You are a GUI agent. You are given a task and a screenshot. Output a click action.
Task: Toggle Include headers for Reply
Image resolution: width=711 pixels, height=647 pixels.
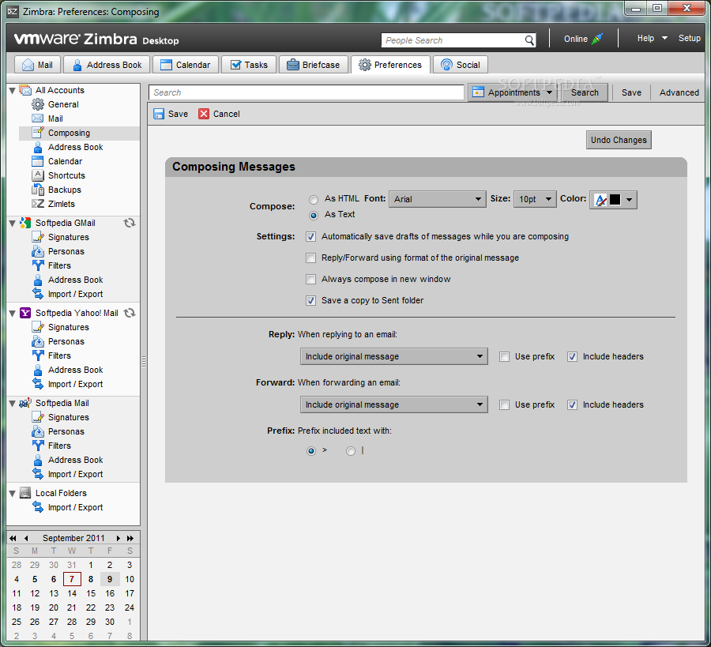click(572, 357)
